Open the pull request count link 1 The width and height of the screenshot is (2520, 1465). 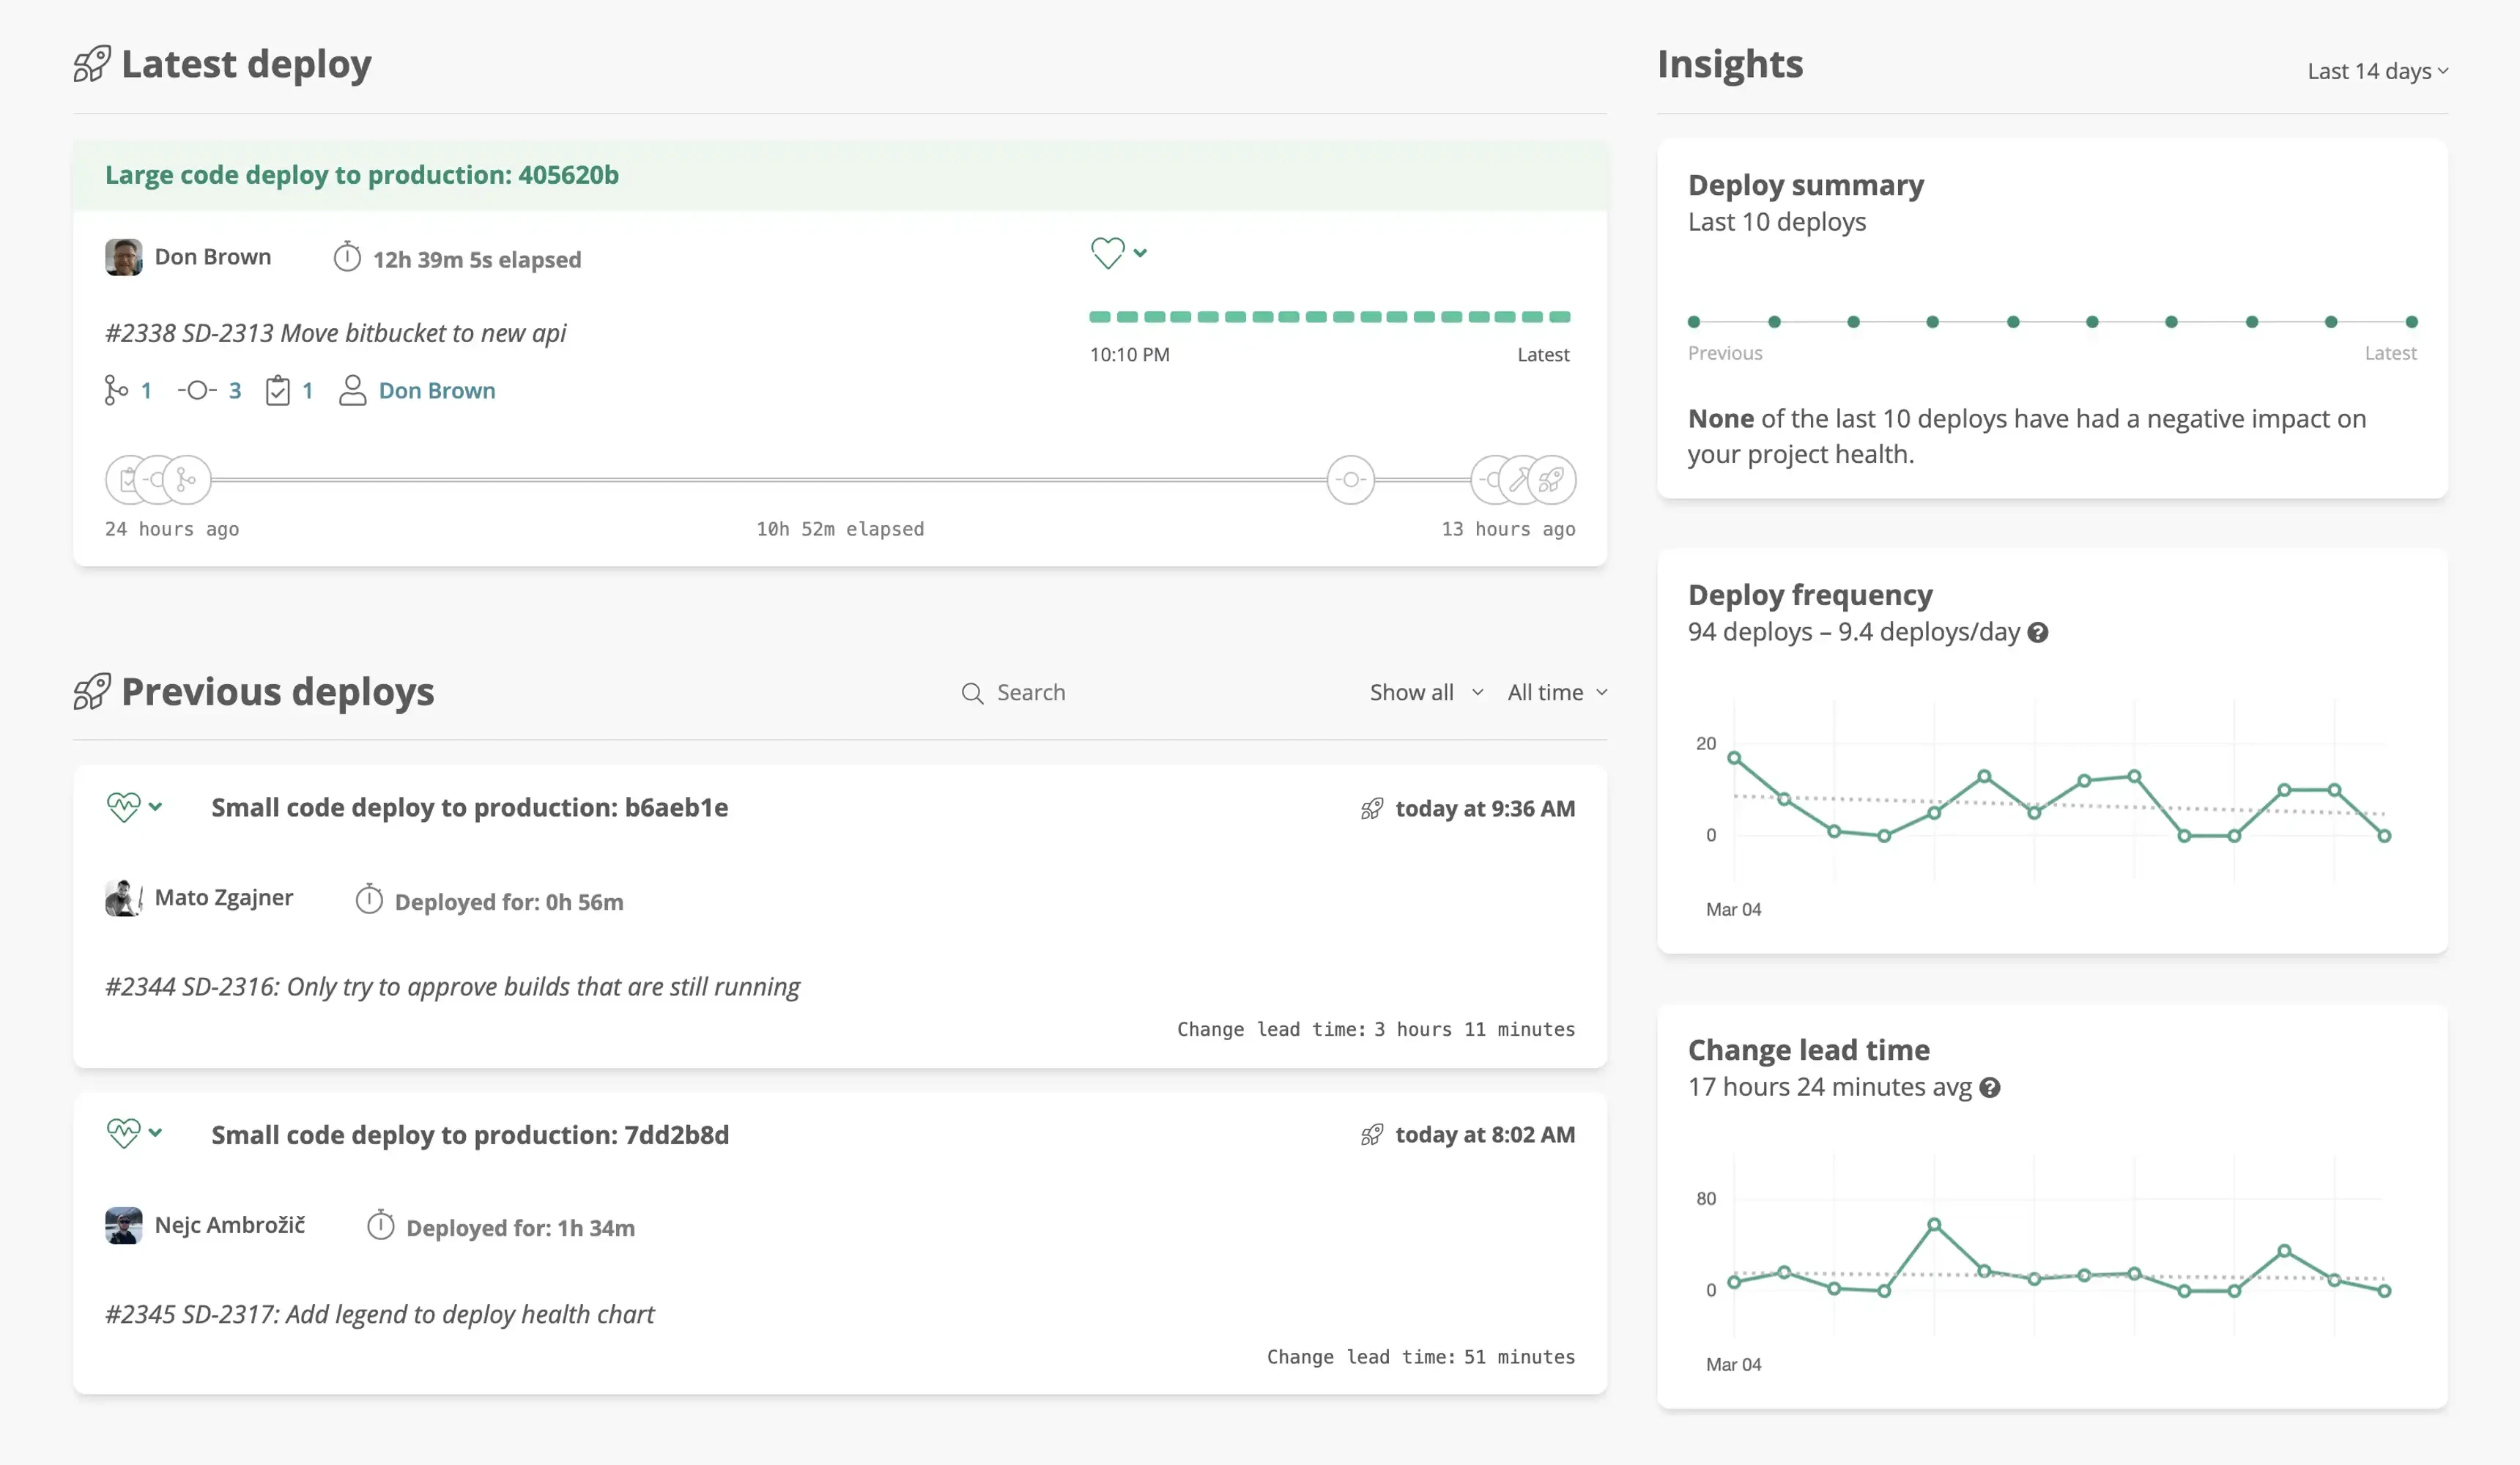146,390
